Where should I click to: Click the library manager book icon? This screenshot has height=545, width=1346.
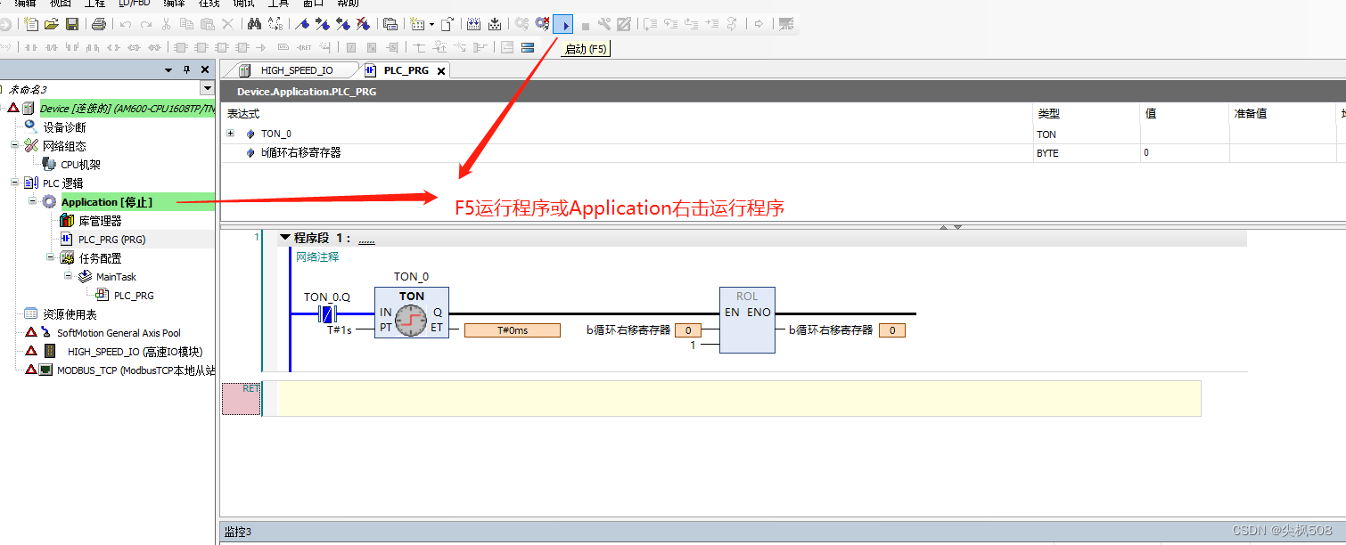[67, 221]
